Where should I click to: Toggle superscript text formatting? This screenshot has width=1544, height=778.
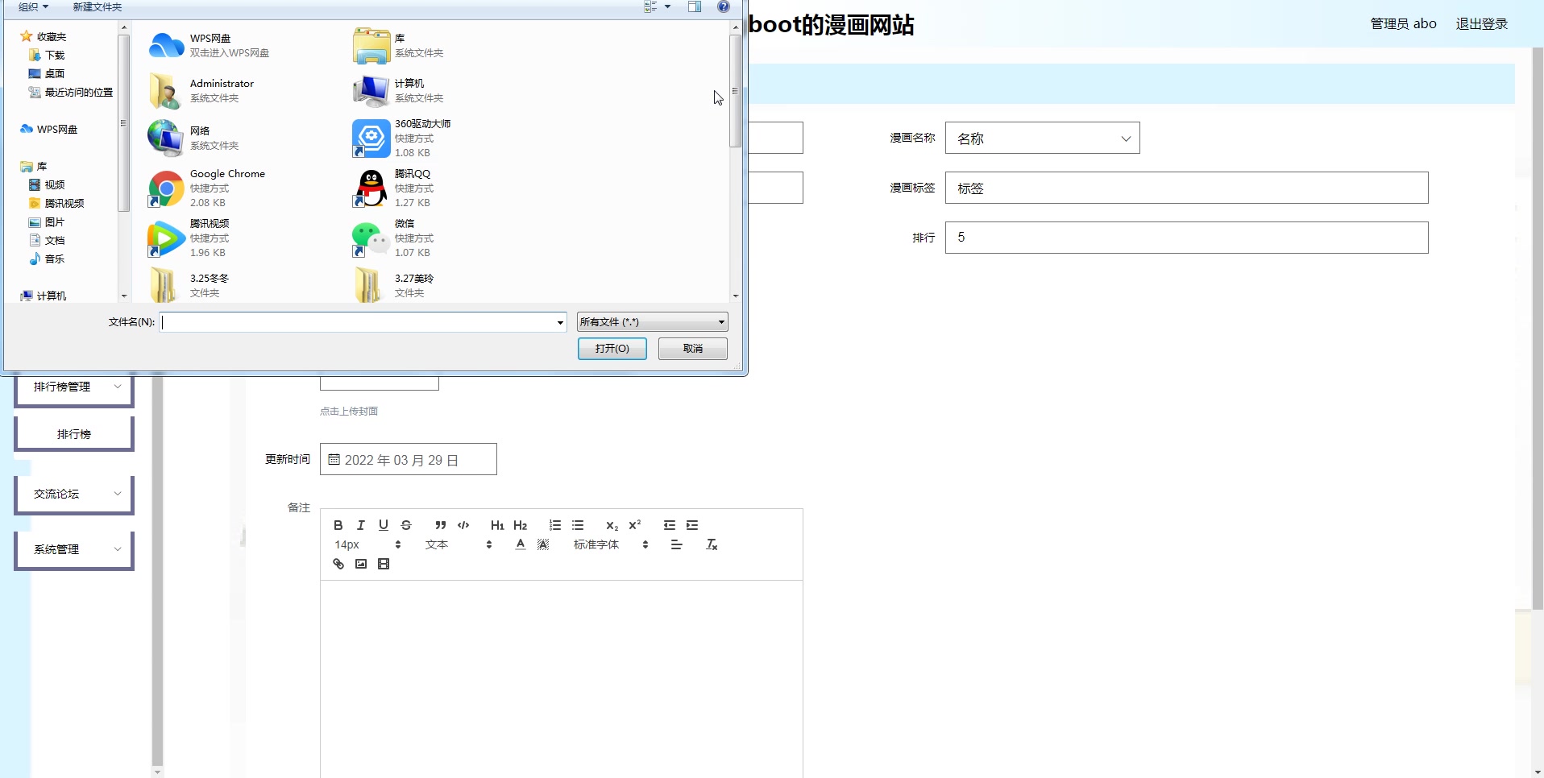click(636, 525)
